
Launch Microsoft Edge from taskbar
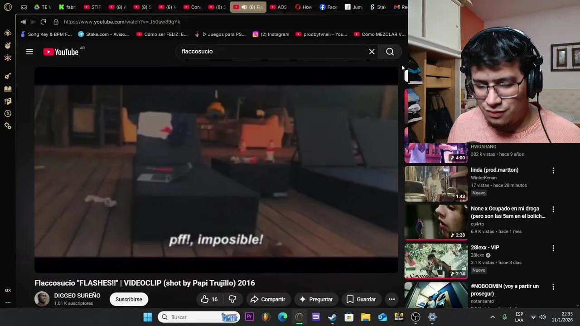pyautogui.click(x=283, y=317)
